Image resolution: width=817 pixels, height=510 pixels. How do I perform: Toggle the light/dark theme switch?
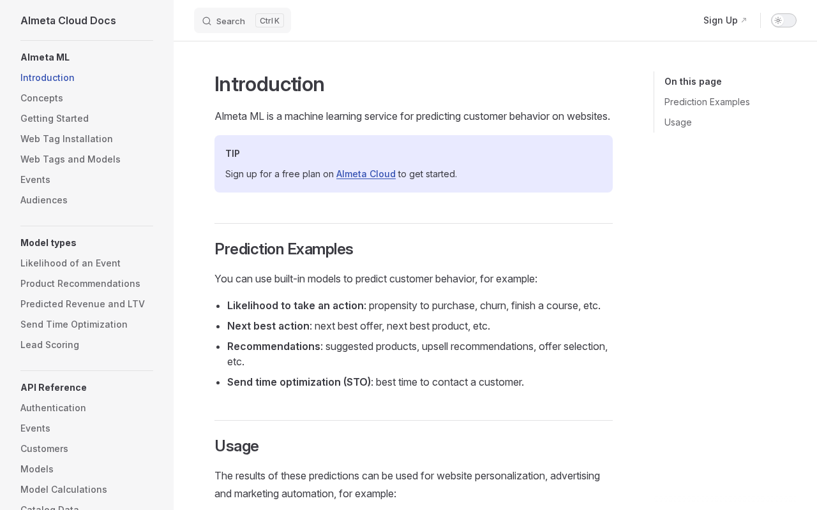point(784,20)
